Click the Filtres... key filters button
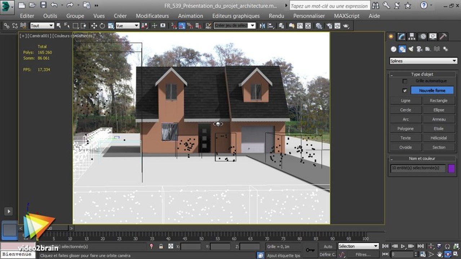 coord(363,254)
